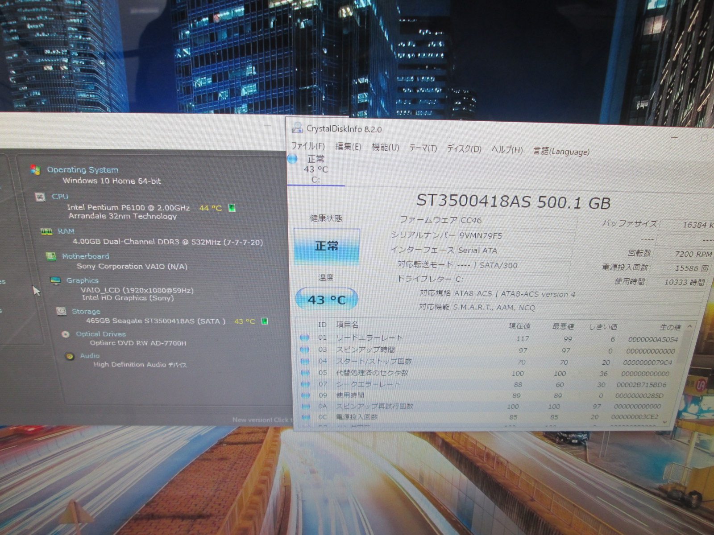Click the Storage hard drive icon
Image resolution: width=714 pixels, height=535 pixels.
pos(62,311)
